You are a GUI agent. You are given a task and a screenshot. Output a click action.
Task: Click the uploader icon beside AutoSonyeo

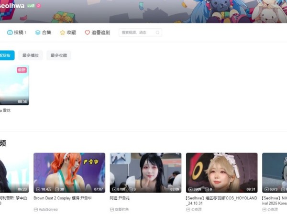tap(36, 209)
